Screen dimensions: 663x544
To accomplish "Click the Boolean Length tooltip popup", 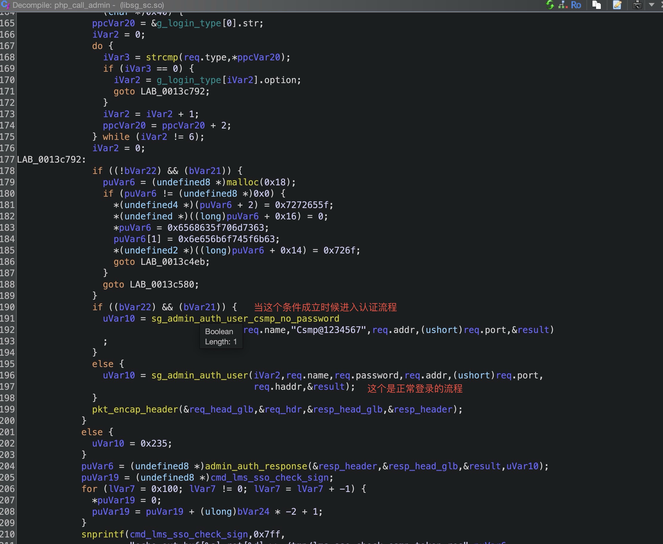I will click(221, 336).
